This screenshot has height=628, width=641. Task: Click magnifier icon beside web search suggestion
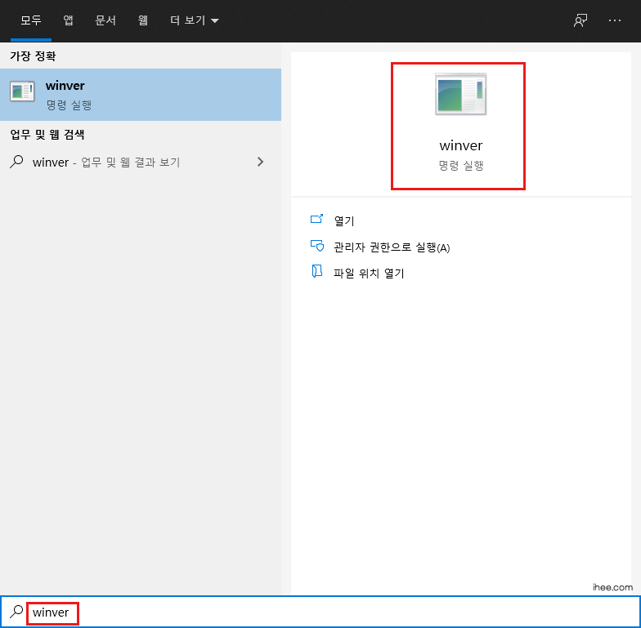(x=16, y=162)
